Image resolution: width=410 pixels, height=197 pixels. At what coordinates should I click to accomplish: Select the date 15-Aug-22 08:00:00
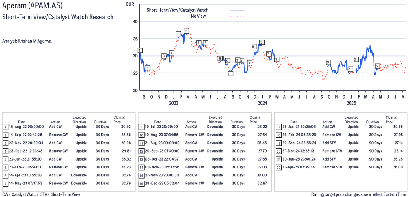[27, 127]
